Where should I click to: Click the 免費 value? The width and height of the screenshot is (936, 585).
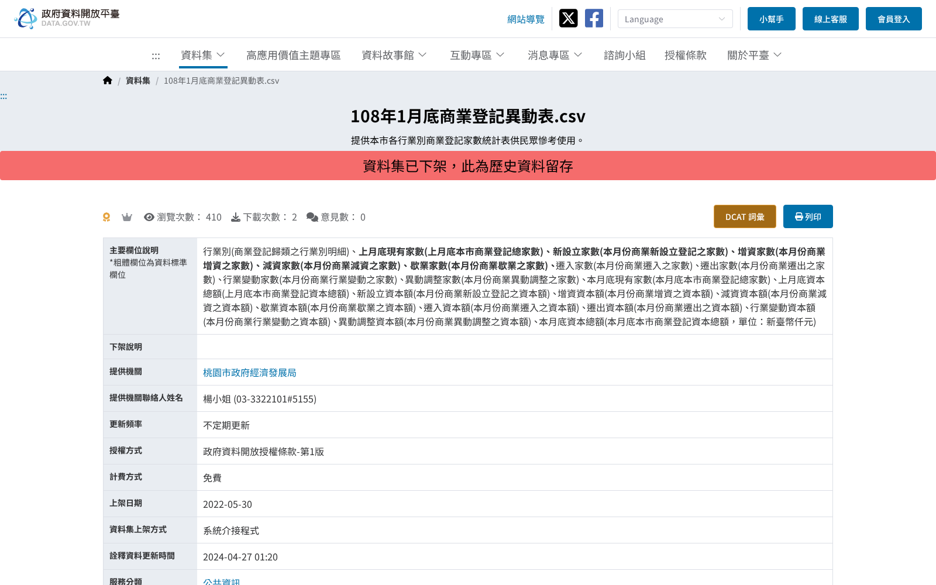click(212, 478)
